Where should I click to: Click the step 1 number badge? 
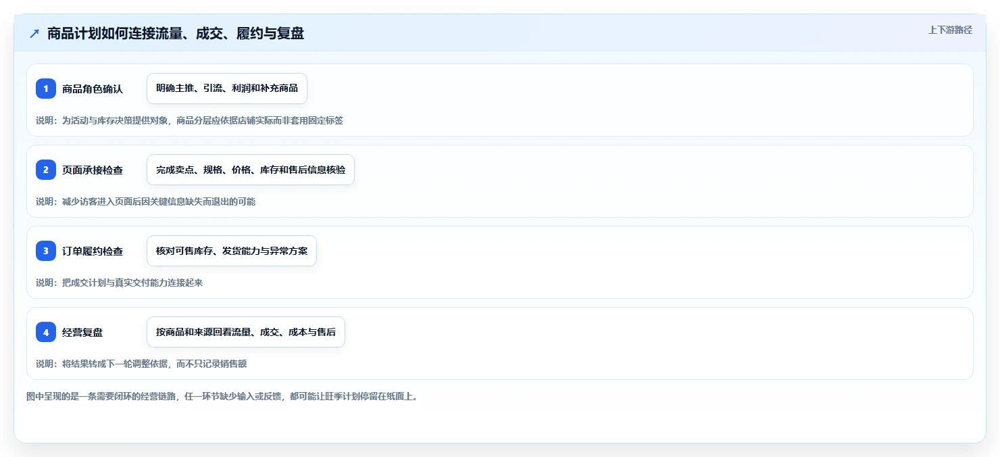[46, 89]
